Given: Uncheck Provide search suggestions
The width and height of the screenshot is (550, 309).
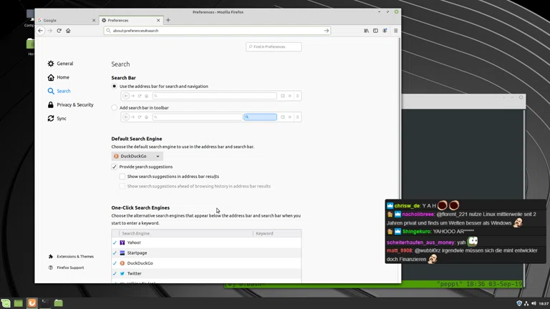Looking at the screenshot, I should [x=115, y=167].
